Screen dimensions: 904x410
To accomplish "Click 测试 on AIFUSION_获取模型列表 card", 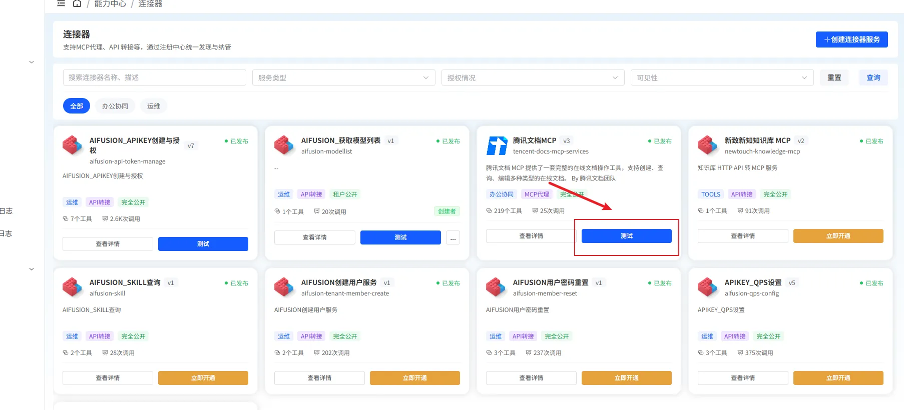I will tap(400, 237).
